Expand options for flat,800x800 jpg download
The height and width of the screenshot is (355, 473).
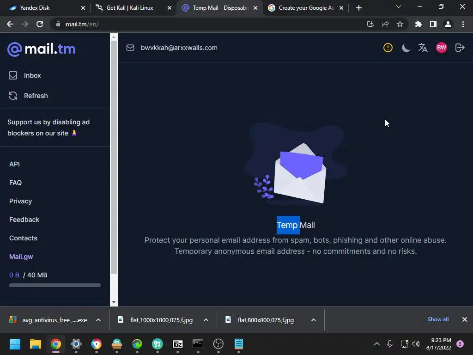[314, 320]
